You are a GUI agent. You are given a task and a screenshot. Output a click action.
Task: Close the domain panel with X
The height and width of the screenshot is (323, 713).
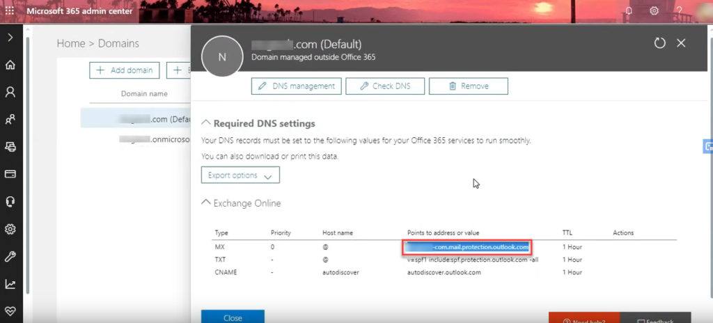pos(681,43)
